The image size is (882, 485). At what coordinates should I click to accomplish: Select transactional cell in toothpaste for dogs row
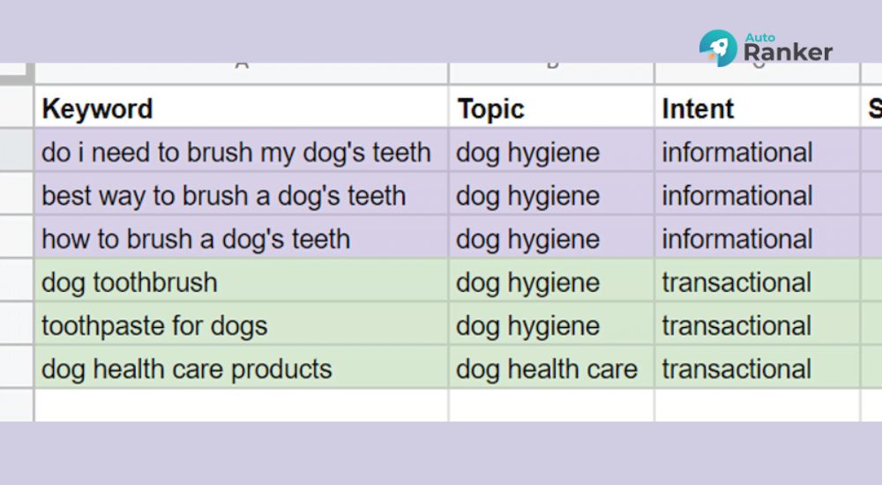(x=757, y=324)
